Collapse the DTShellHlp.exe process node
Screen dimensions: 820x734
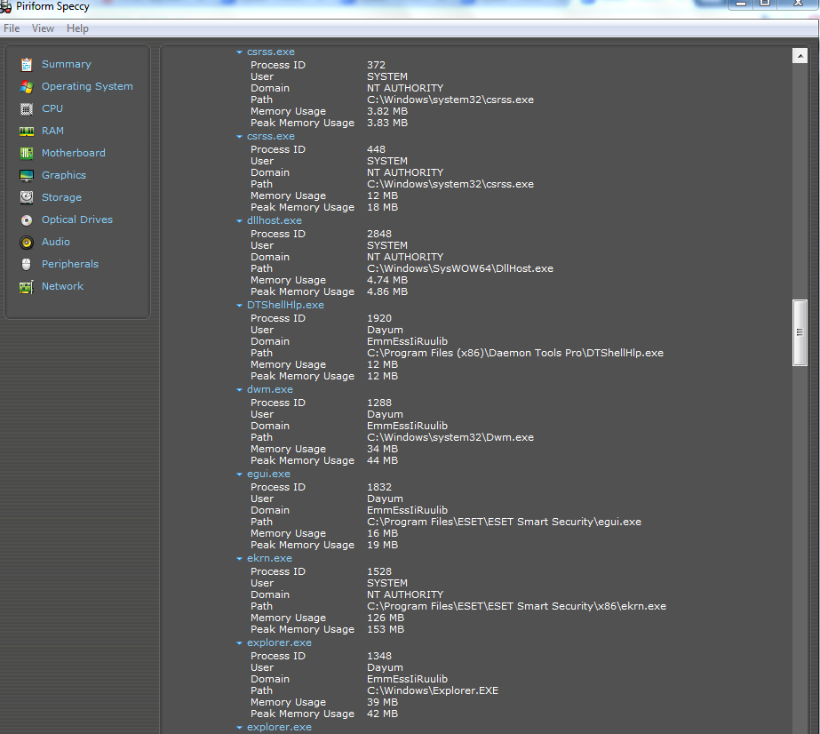pos(239,306)
